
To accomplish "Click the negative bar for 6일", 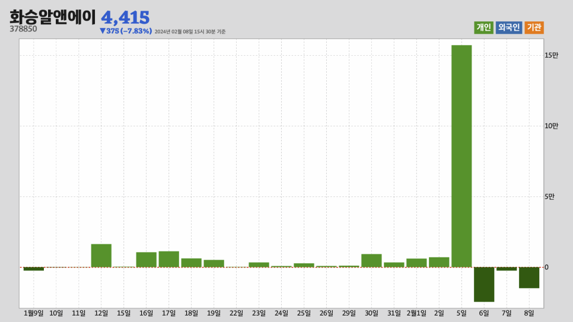I will 484,285.
